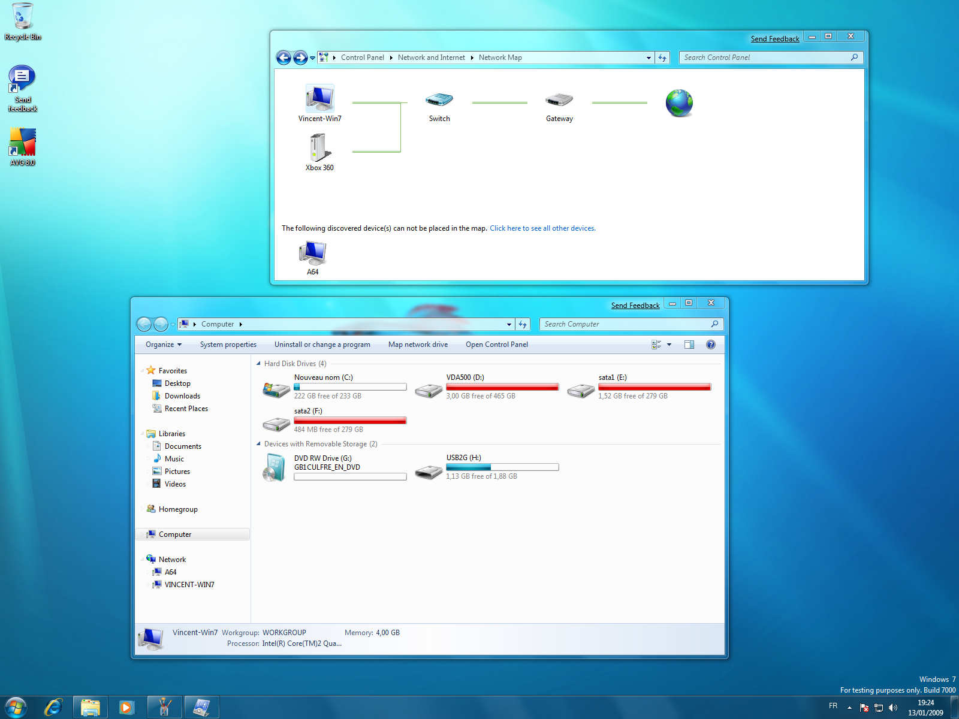
Task: Click System properties toolbar button
Action: point(228,345)
